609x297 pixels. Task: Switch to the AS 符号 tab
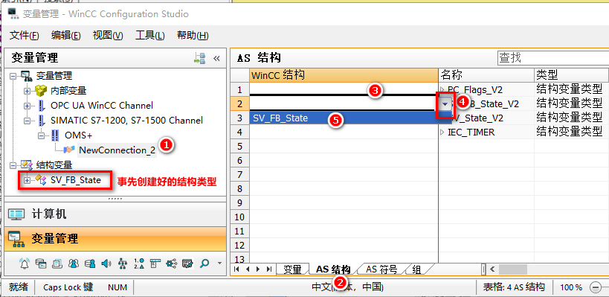click(381, 269)
